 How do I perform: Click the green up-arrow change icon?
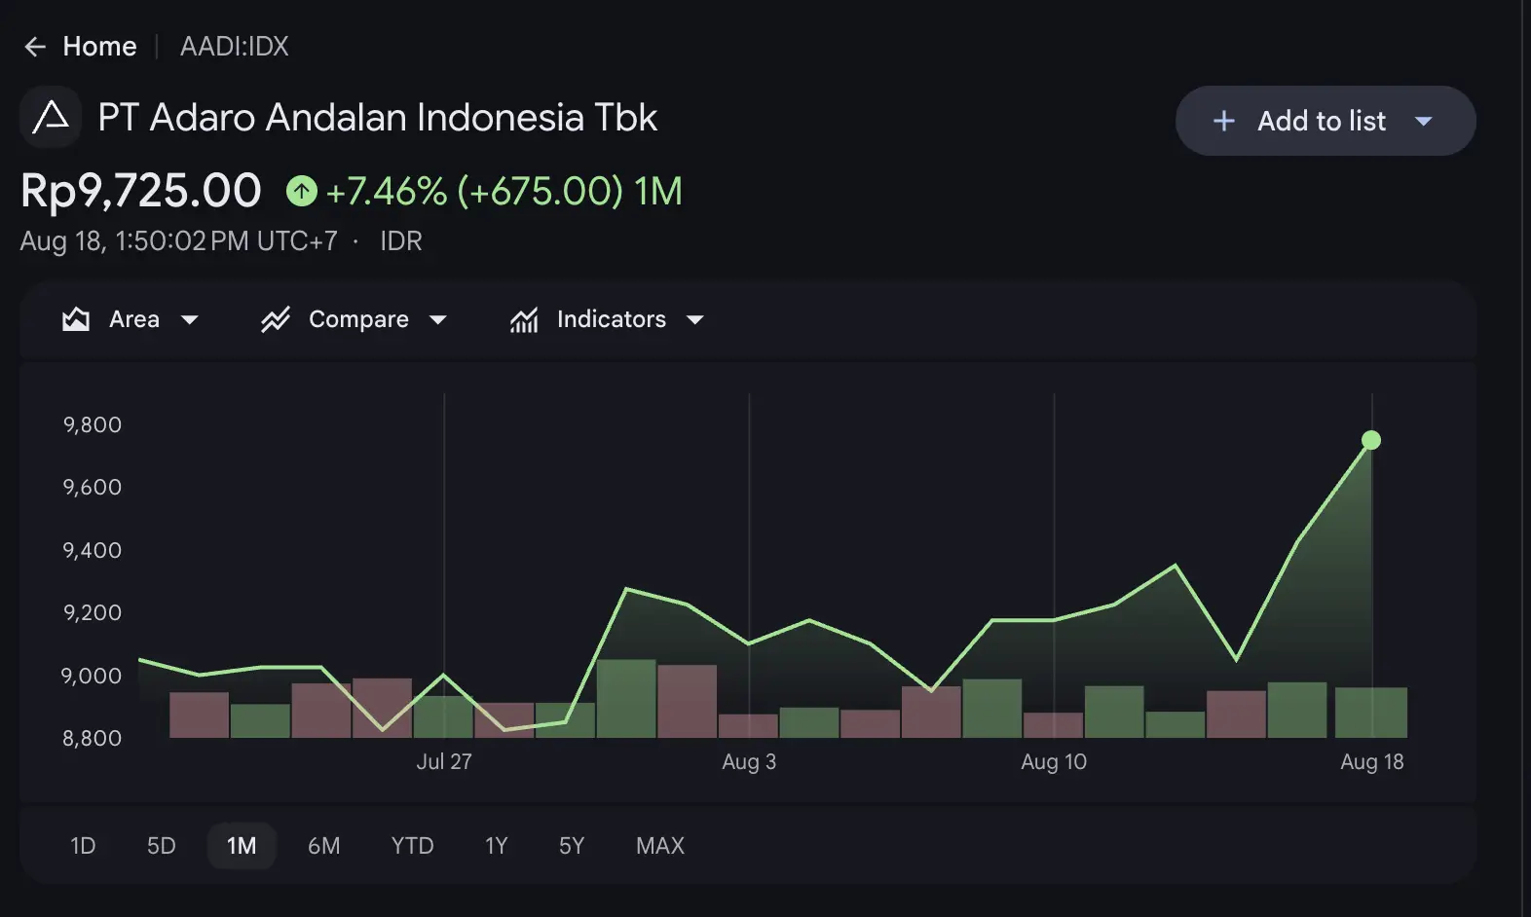[302, 191]
